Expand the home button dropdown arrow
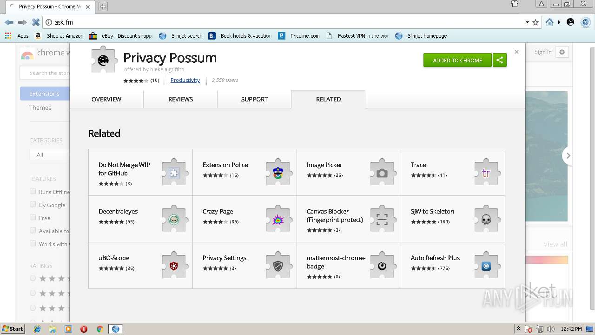 click(x=559, y=22)
